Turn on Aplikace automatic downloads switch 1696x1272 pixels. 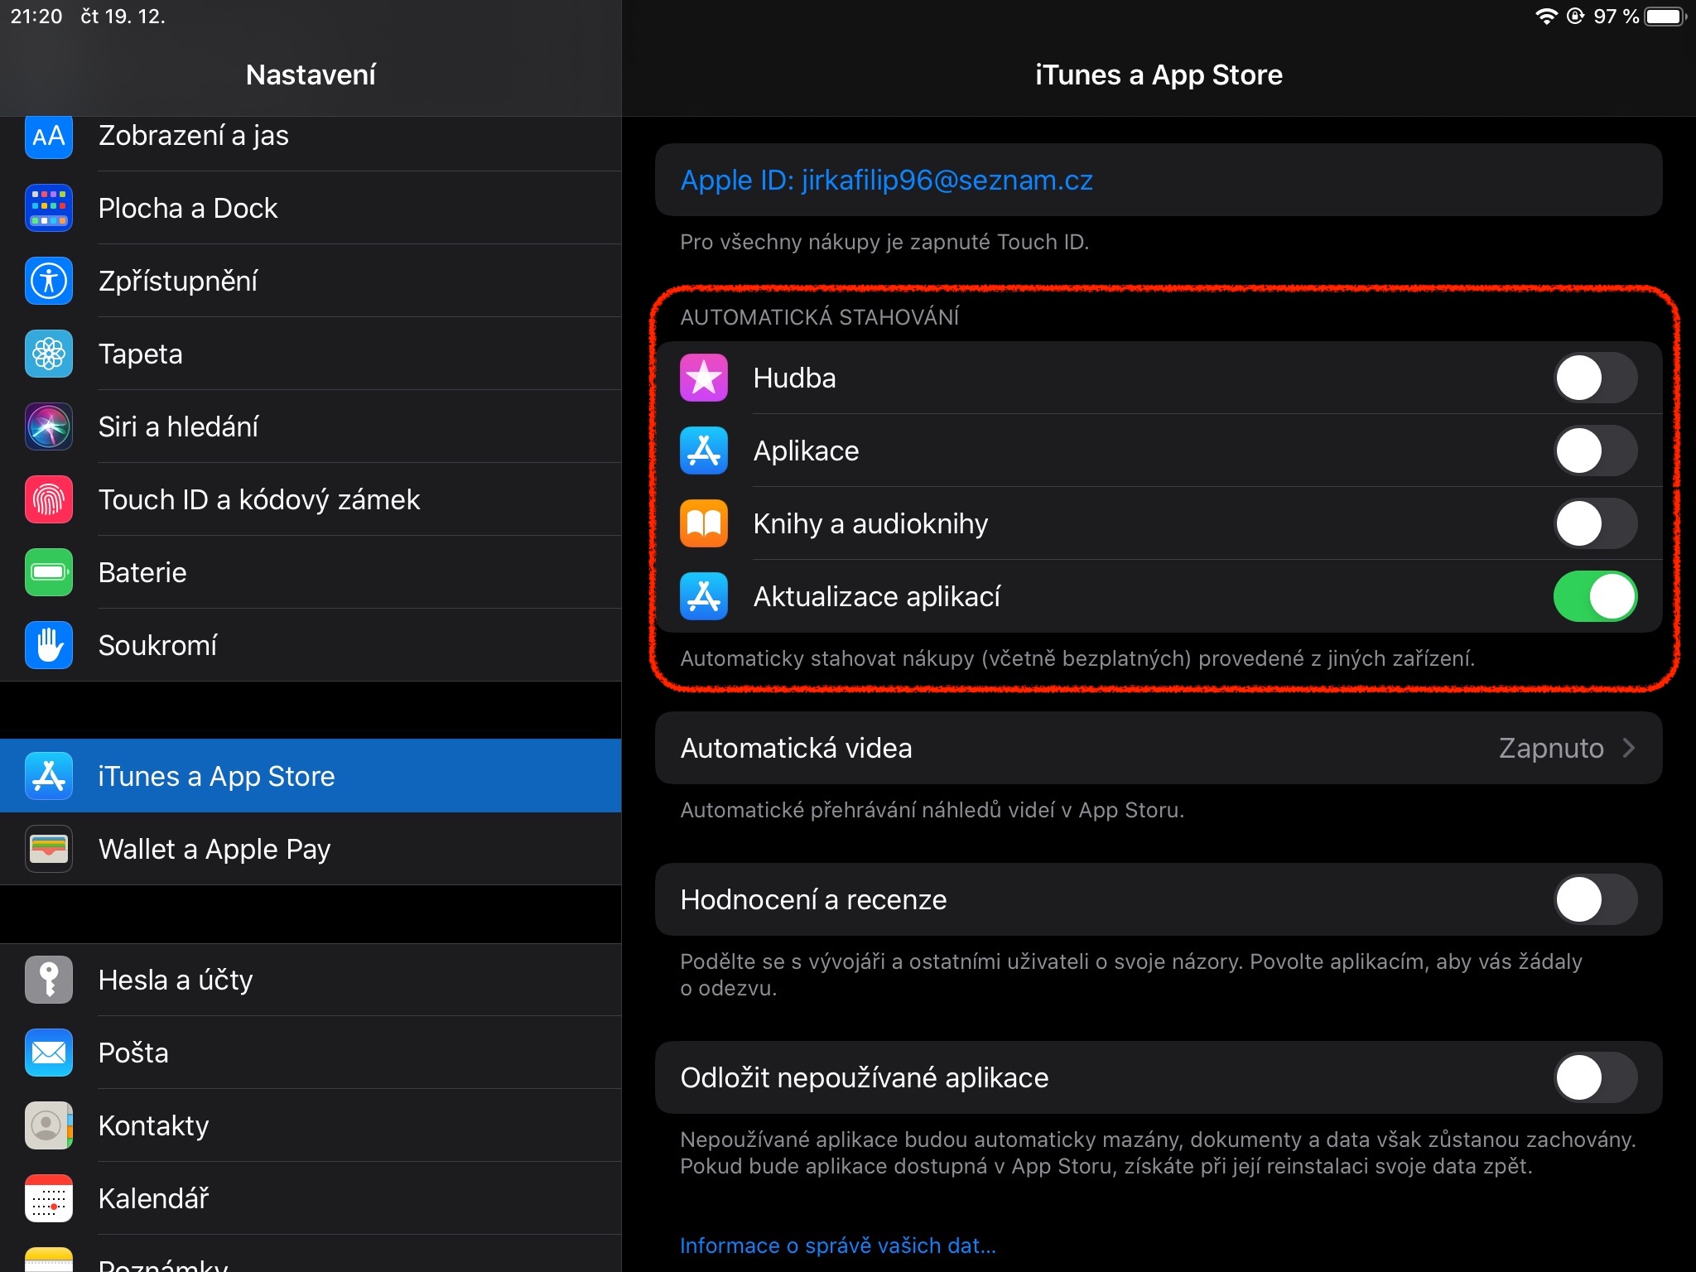pos(1594,451)
